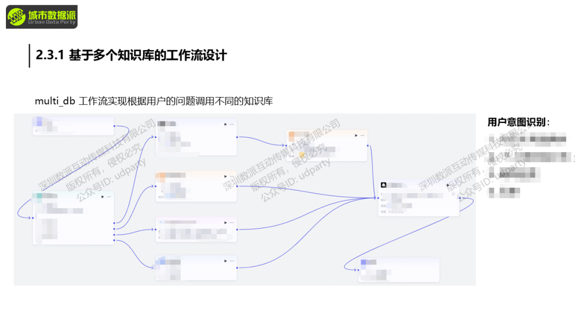
Task: Click play on the bottom-middle blue-icon node
Action: (x=225, y=261)
